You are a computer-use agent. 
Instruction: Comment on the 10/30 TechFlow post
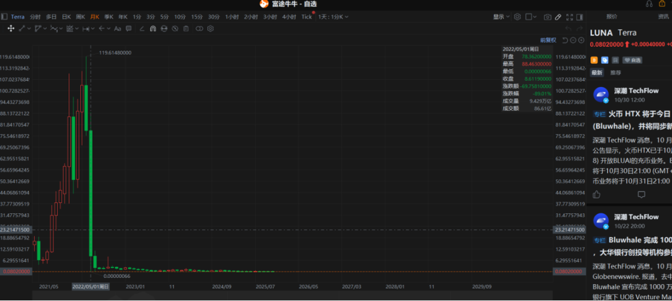pyautogui.click(x=641, y=195)
